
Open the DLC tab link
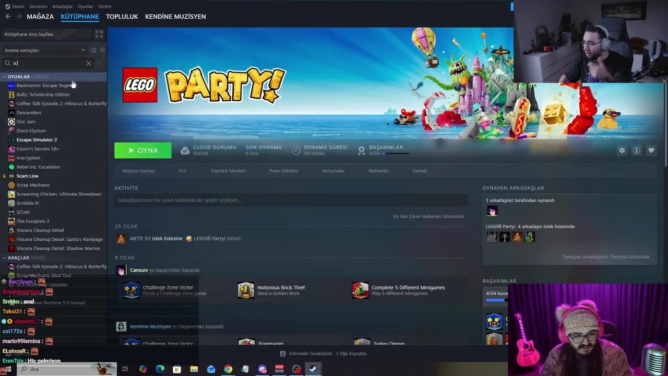pos(183,171)
